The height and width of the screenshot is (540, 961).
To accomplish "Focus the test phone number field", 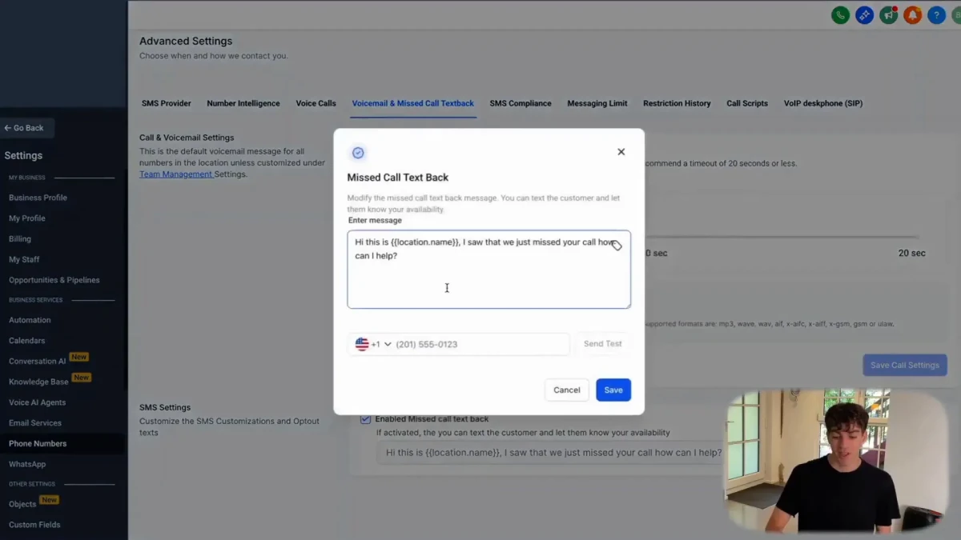I will [x=479, y=345].
